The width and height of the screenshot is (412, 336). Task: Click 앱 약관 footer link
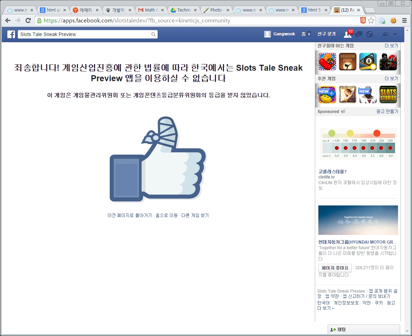(x=332, y=296)
